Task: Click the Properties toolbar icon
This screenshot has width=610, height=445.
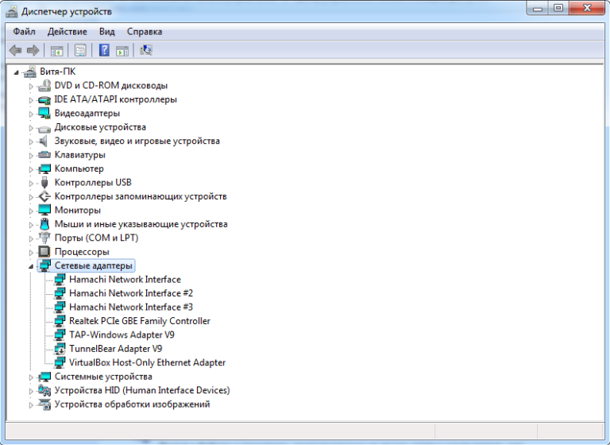Action: pos(80,50)
